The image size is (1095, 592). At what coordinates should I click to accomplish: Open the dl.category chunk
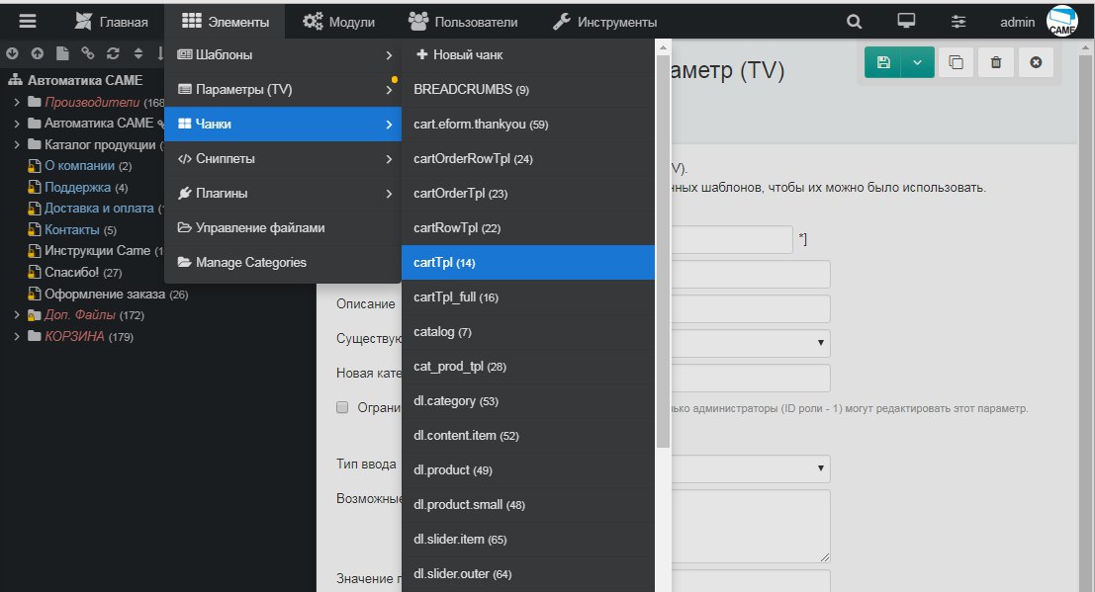coord(528,400)
